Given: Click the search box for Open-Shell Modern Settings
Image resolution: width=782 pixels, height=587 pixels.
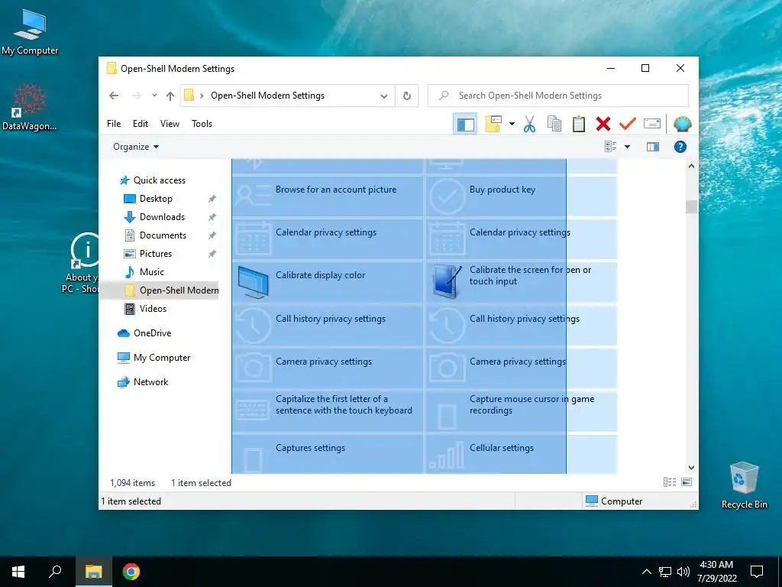Looking at the screenshot, I should [x=558, y=96].
